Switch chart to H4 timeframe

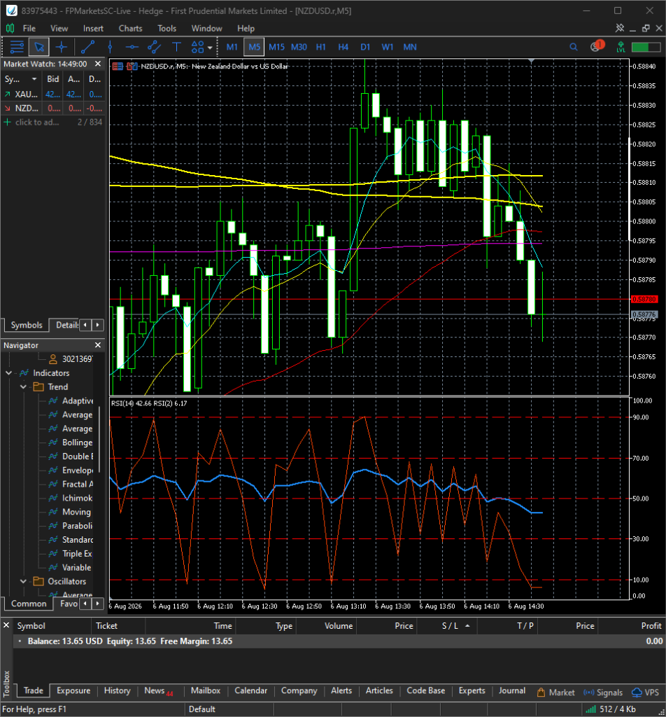[343, 47]
